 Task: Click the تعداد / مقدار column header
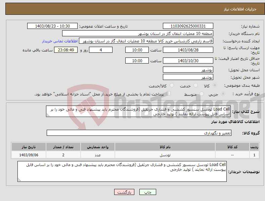(63, 147)
